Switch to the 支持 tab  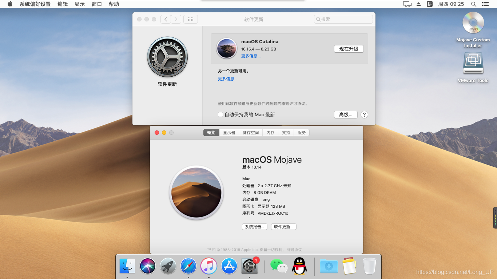(286, 133)
